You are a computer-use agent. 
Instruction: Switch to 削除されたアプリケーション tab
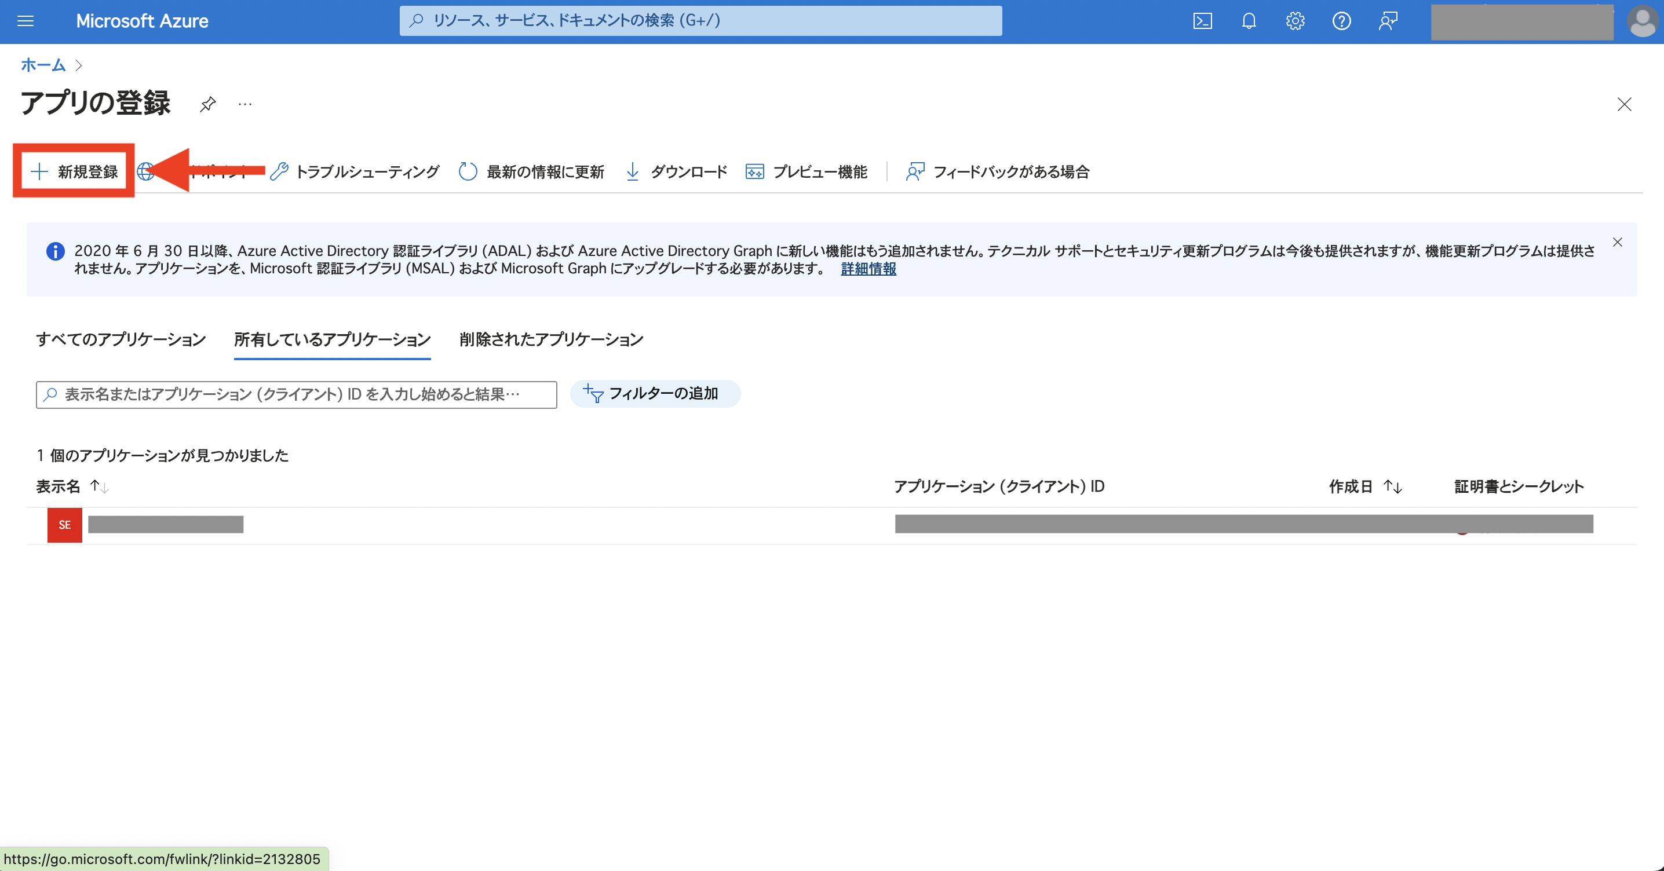pyautogui.click(x=551, y=339)
